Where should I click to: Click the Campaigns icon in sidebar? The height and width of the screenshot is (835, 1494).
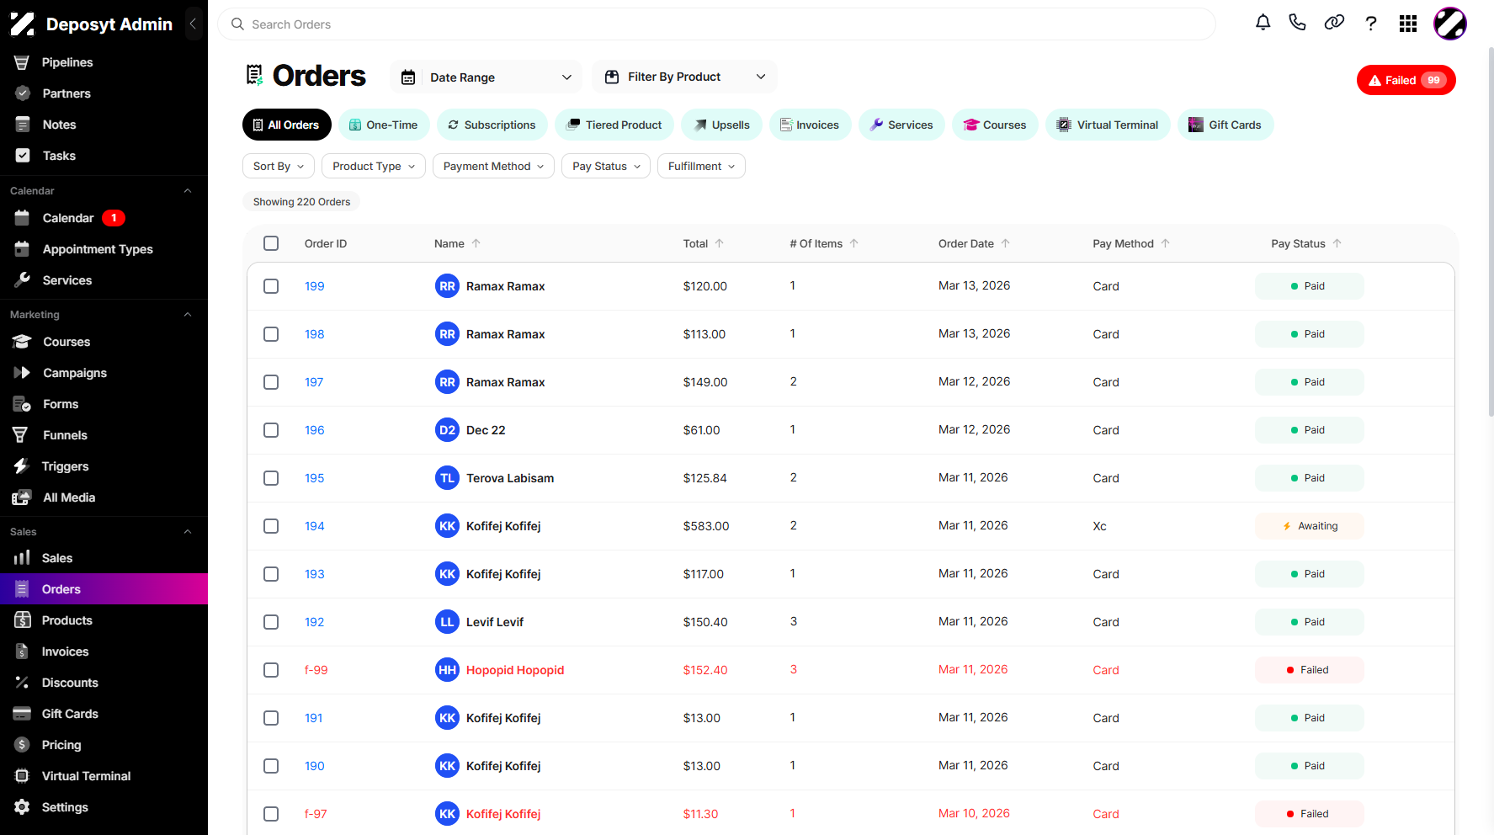point(22,373)
